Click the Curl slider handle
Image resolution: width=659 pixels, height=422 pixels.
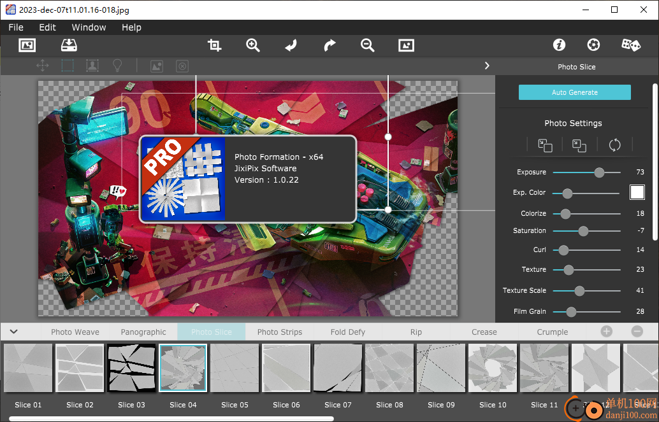pos(563,250)
